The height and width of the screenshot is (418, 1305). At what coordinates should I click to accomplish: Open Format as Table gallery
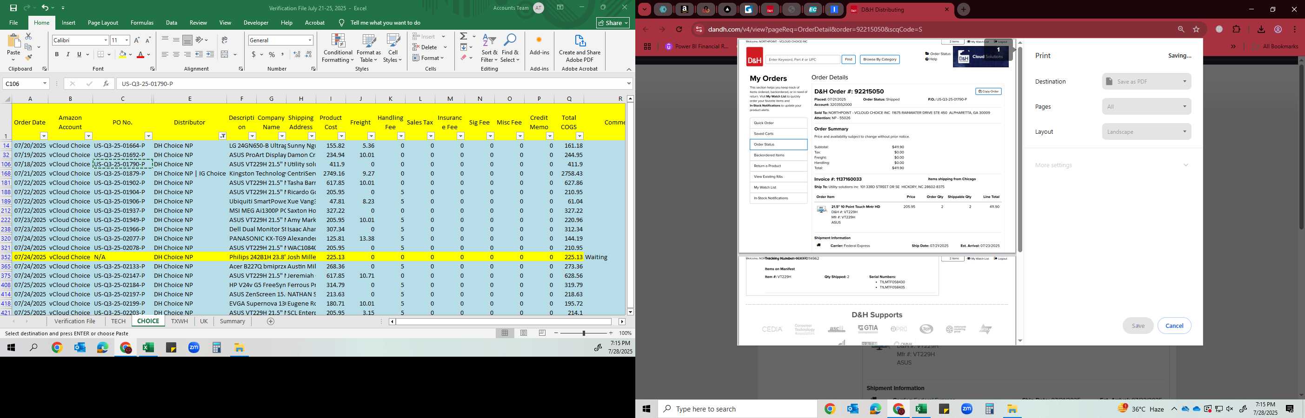(369, 49)
